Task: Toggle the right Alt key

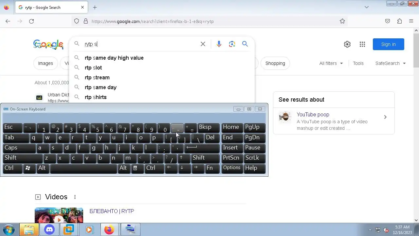Action: 124,168
